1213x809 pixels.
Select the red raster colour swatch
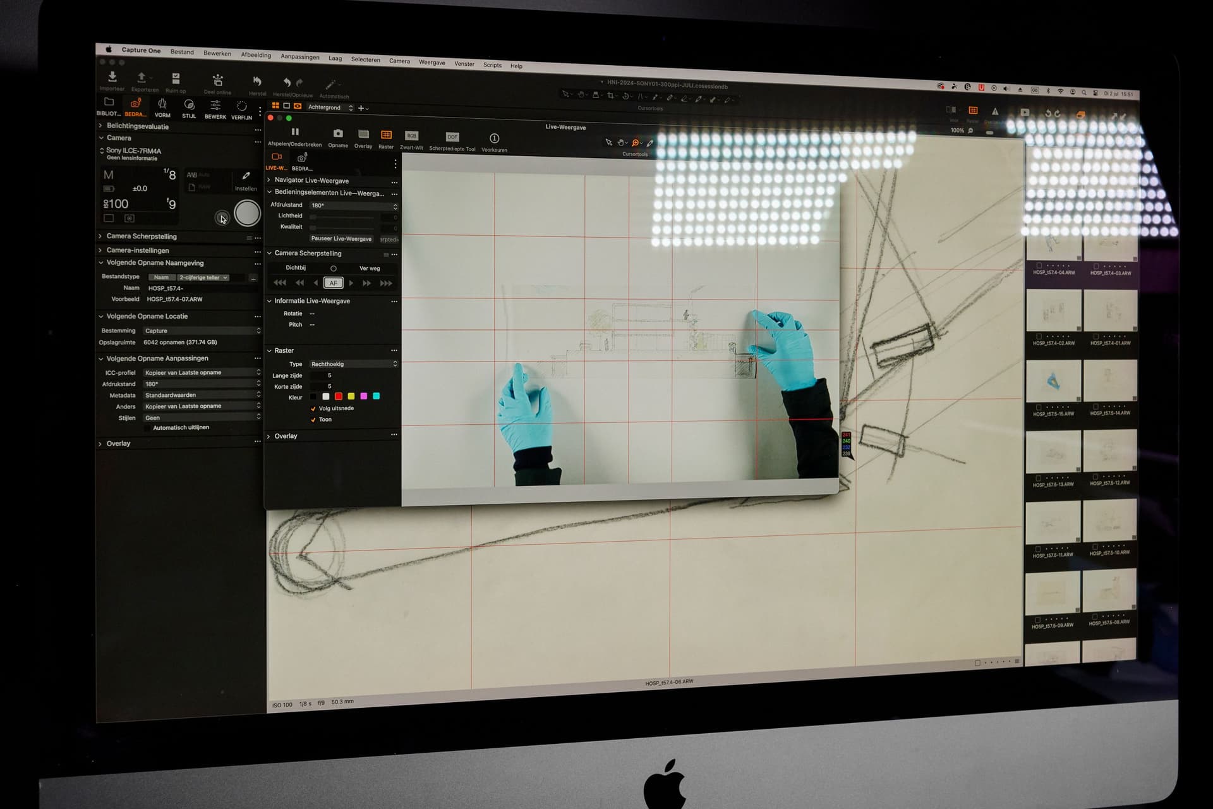click(x=339, y=396)
